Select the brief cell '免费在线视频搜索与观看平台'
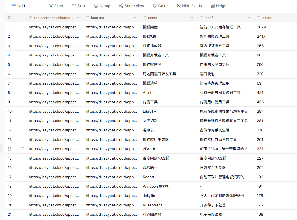Viewport: 297px width, 220px height. tap(225, 111)
